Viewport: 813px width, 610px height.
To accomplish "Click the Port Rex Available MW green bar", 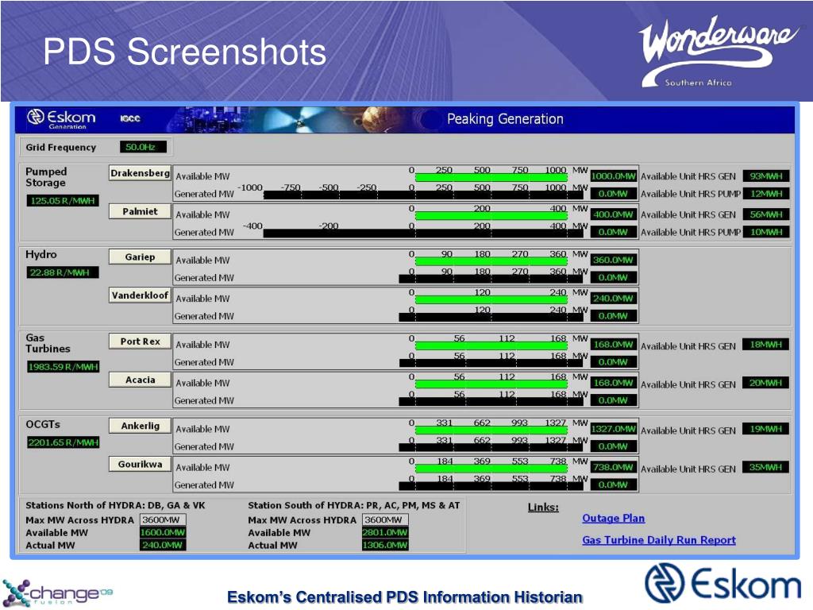I will pyautogui.click(x=491, y=346).
